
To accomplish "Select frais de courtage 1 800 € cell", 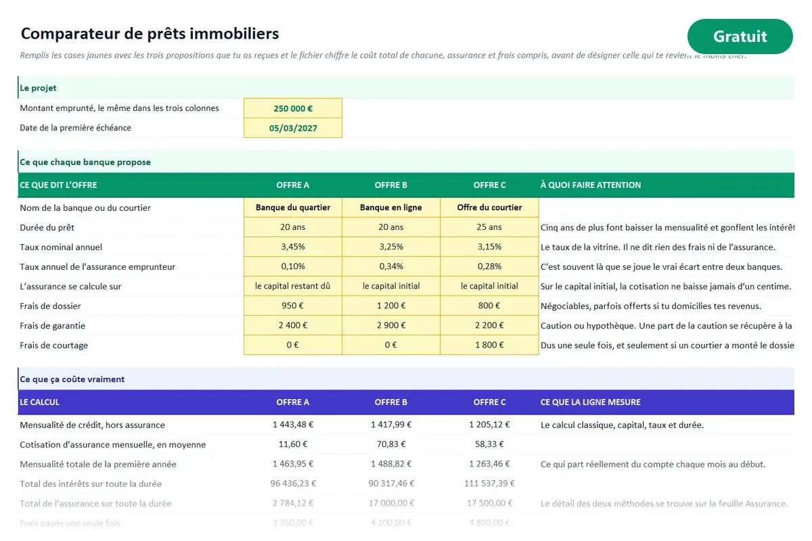I will click(x=489, y=345).
